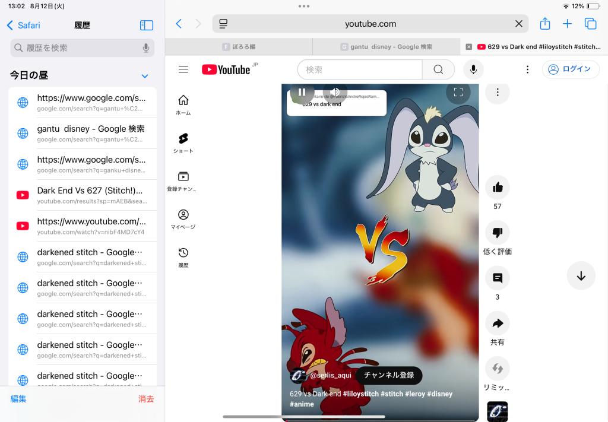Switch to the ぼろろ編 tab
The image size is (608, 422).
[x=239, y=47]
